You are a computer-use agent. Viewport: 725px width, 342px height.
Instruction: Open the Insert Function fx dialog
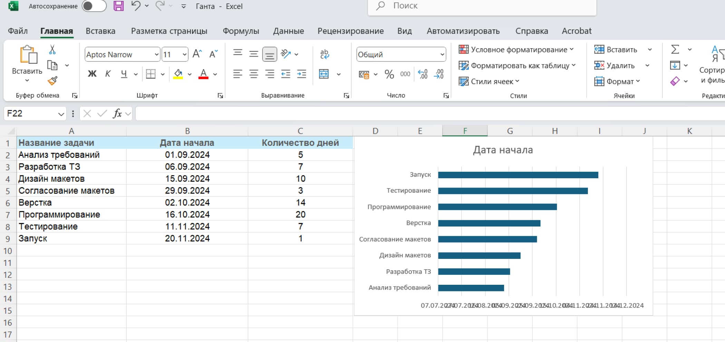117,113
